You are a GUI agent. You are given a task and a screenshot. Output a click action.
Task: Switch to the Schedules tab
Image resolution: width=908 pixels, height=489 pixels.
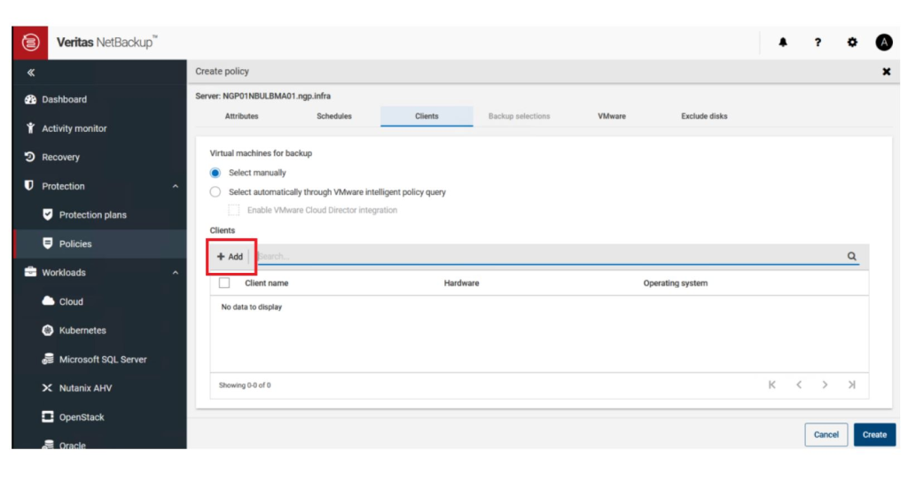pyautogui.click(x=334, y=116)
